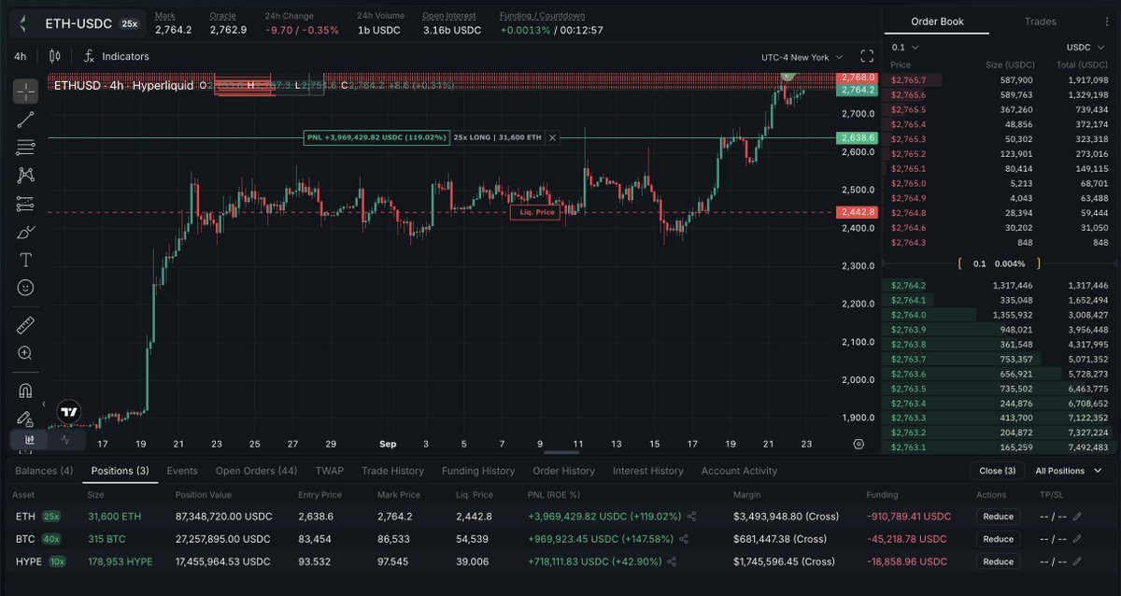Screen dimensions: 1121x596
Task: Open the Positions (3) tab
Action: (x=120, y=471)
